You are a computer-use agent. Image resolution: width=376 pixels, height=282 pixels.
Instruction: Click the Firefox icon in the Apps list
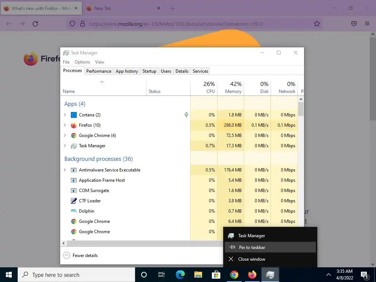coord(73,125)
